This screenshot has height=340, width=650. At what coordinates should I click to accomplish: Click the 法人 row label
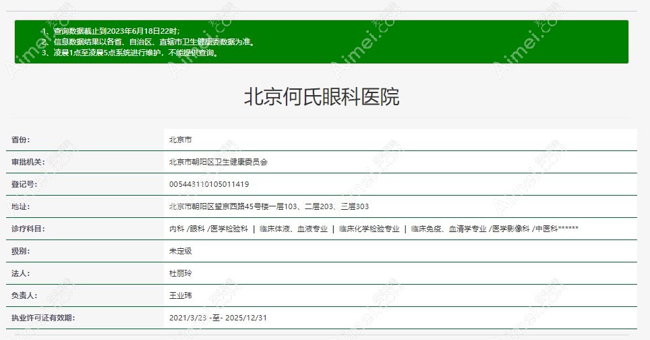tap(21, 273)
